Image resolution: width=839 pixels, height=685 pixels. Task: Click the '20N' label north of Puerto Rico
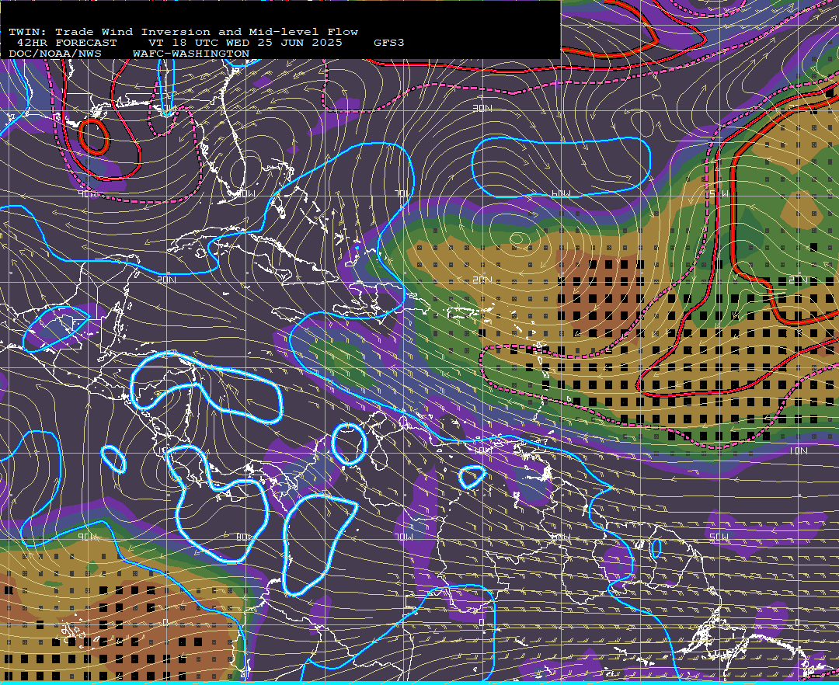[482, 280]
